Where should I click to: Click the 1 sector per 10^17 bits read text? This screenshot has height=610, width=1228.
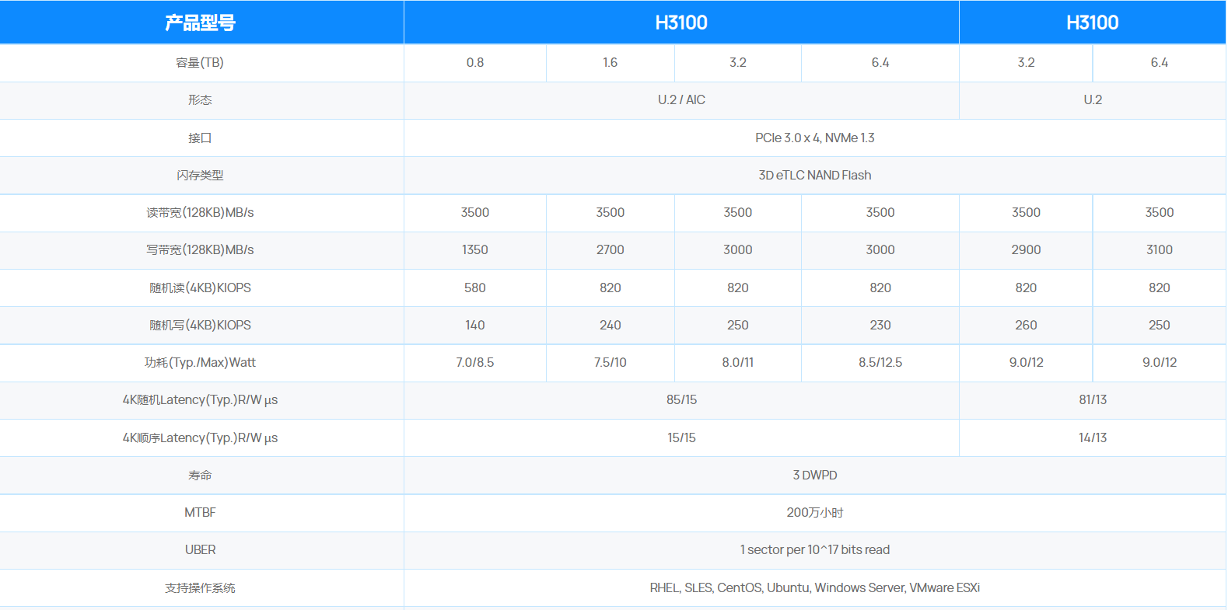[x=814, y=549]
